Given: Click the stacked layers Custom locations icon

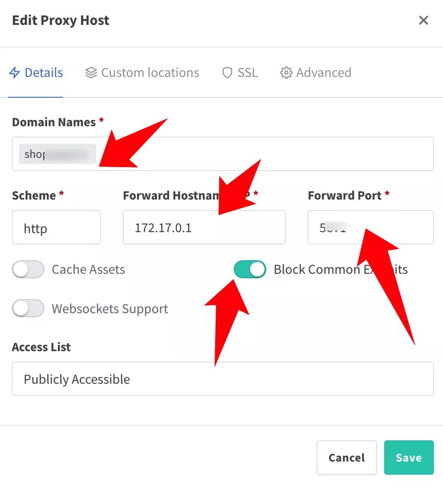Looking at the screenshot, I should [91, 73].
